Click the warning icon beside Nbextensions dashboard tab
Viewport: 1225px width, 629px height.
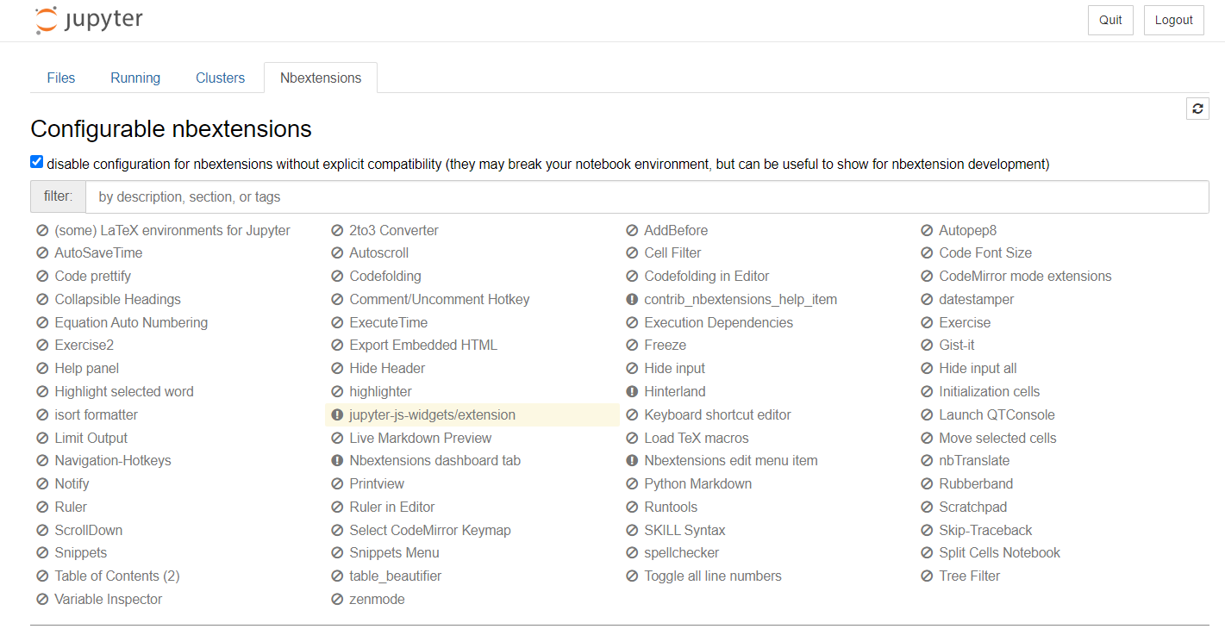[337, 461]
